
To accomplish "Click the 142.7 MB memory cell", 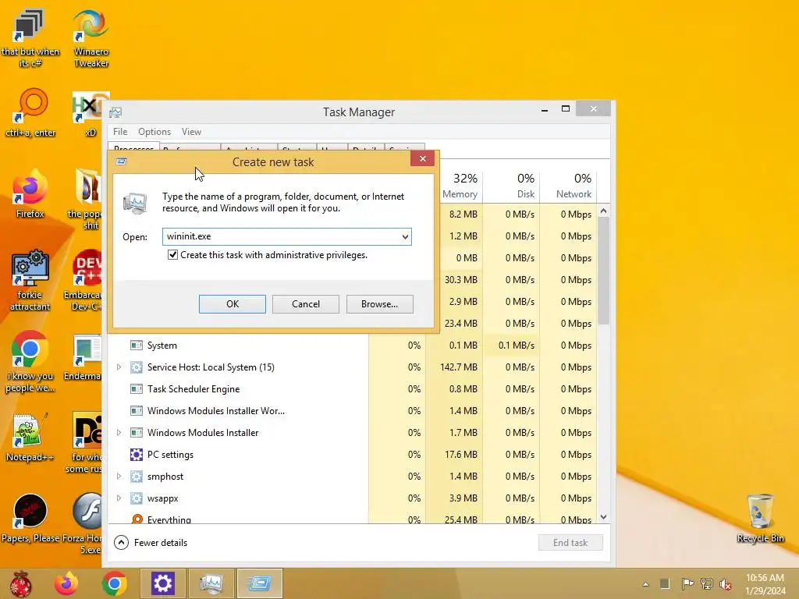I will point(455,367).
